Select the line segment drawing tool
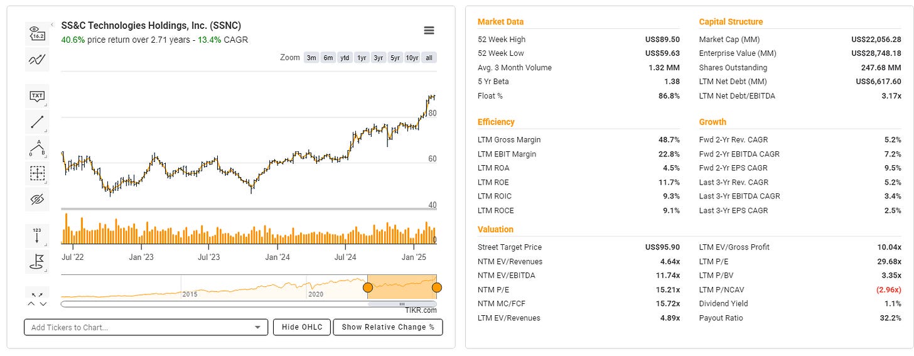This screenshot has width=914, height=356. tap(37, 122)
